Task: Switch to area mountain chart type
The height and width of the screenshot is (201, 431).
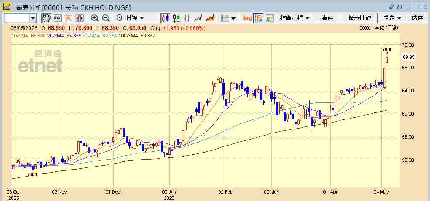Action: click(x=210, y=18)
